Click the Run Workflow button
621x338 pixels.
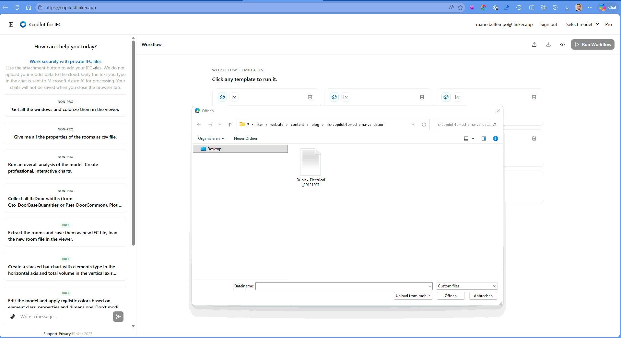593,45
